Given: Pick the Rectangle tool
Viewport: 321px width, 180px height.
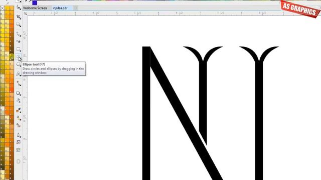Looking at the screenshot, I should tap(19, 49).
